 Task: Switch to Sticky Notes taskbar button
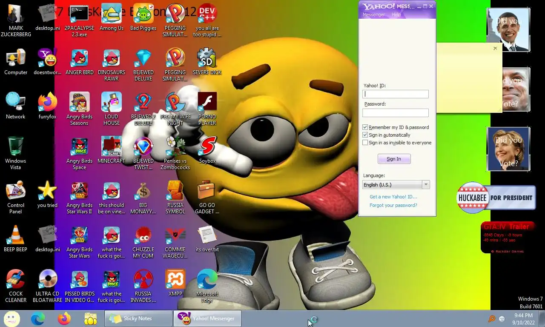(138, 318)
